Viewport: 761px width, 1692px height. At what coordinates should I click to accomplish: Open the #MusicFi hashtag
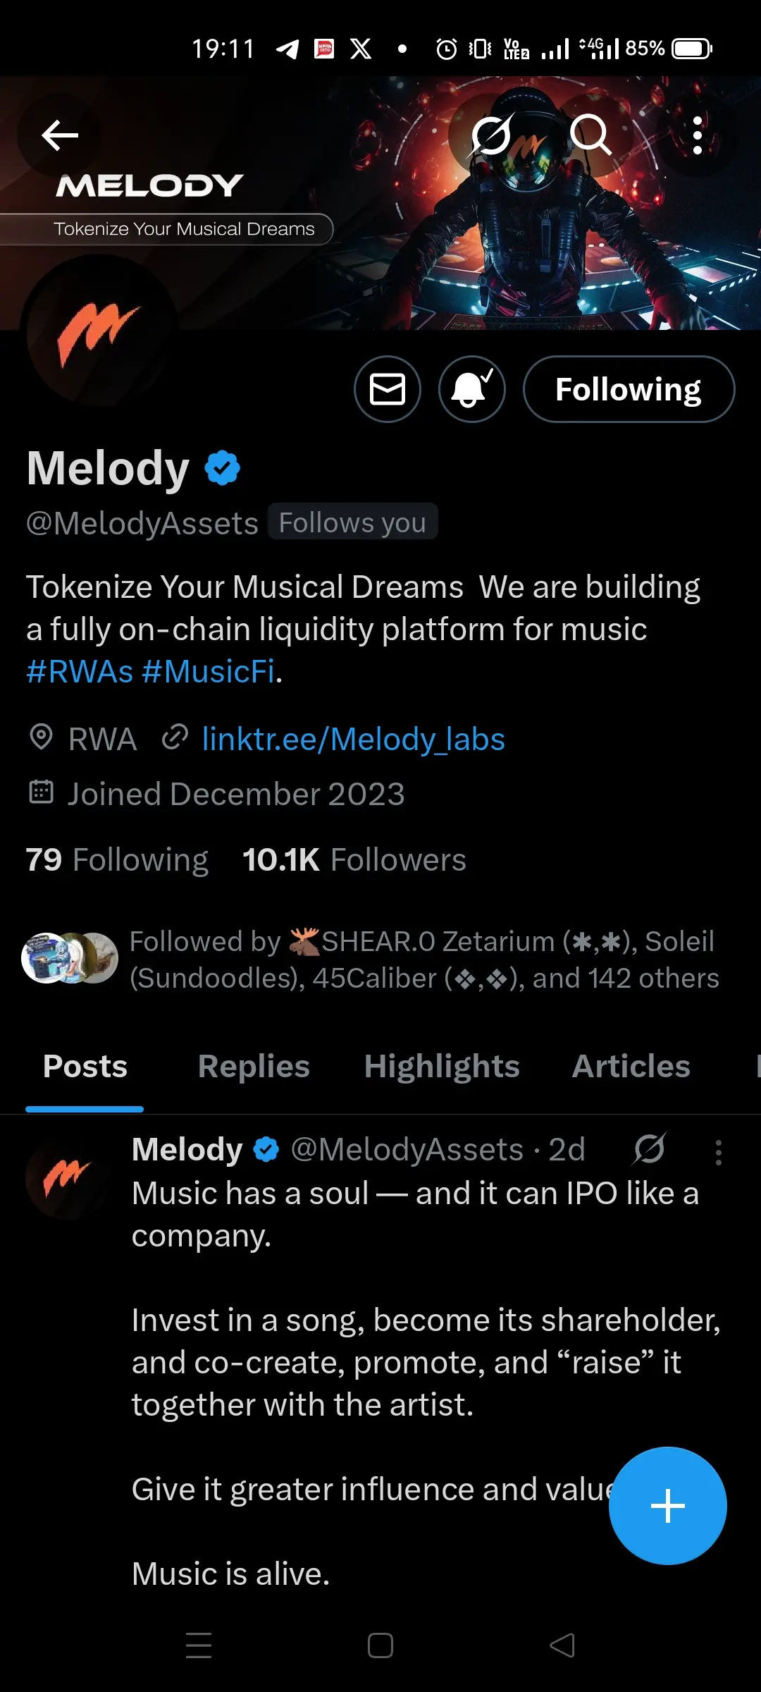(208, 671)
